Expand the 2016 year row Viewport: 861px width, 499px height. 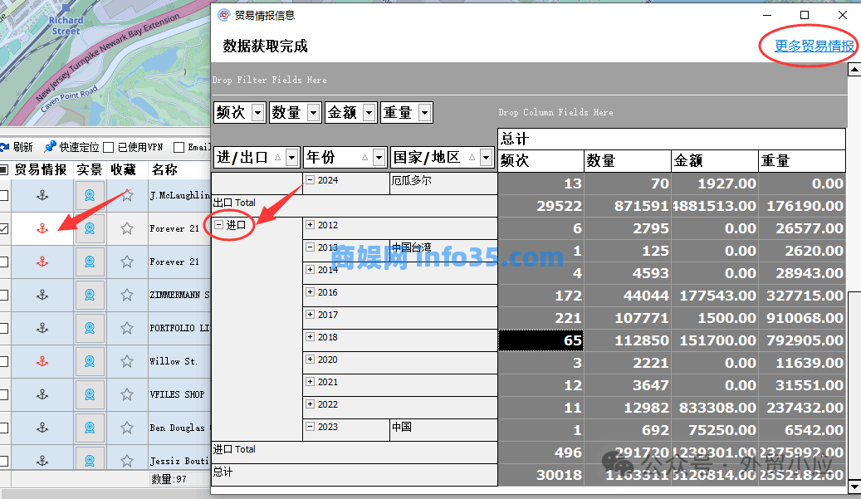coord(311,292)
